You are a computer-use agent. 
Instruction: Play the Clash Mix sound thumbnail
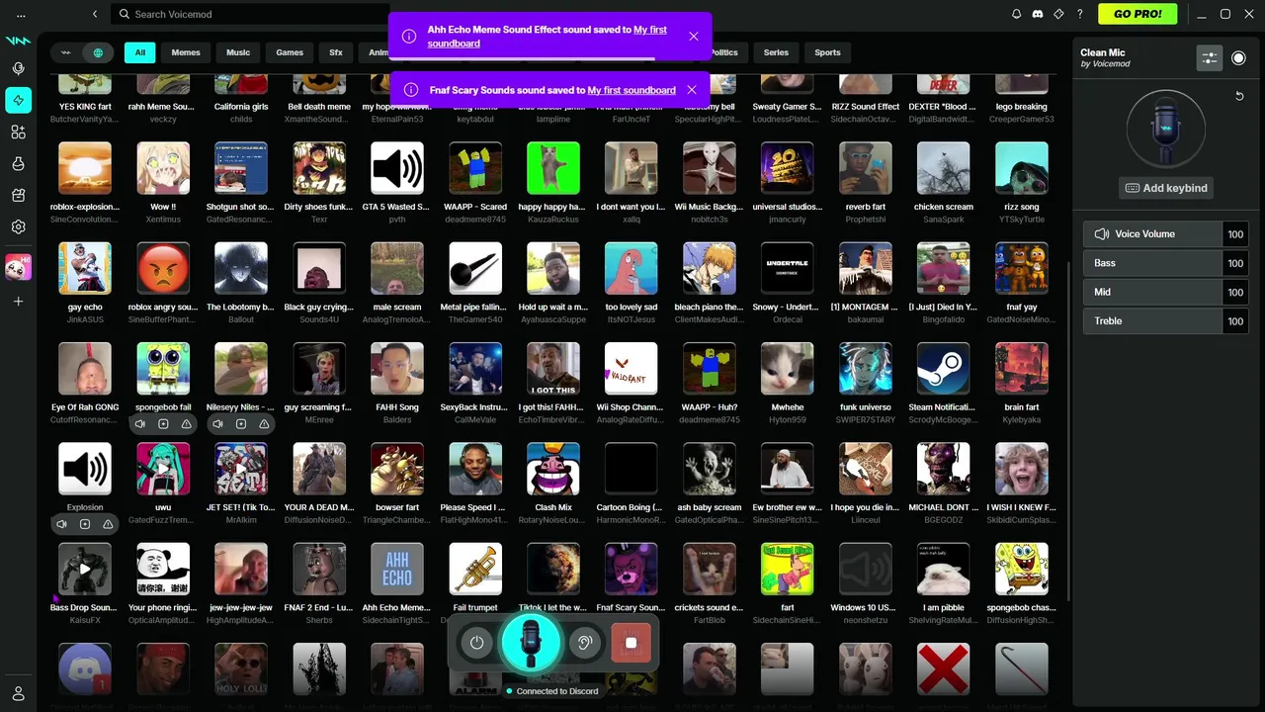(x=553, y=469)
